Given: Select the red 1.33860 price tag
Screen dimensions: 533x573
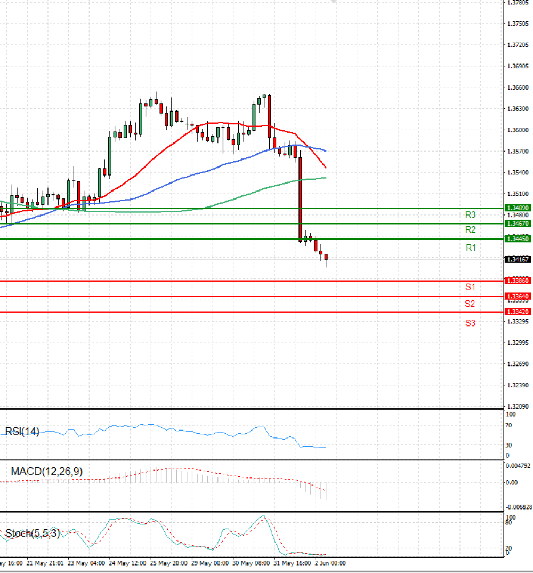Looking at the screenshot, I should 518,281.
